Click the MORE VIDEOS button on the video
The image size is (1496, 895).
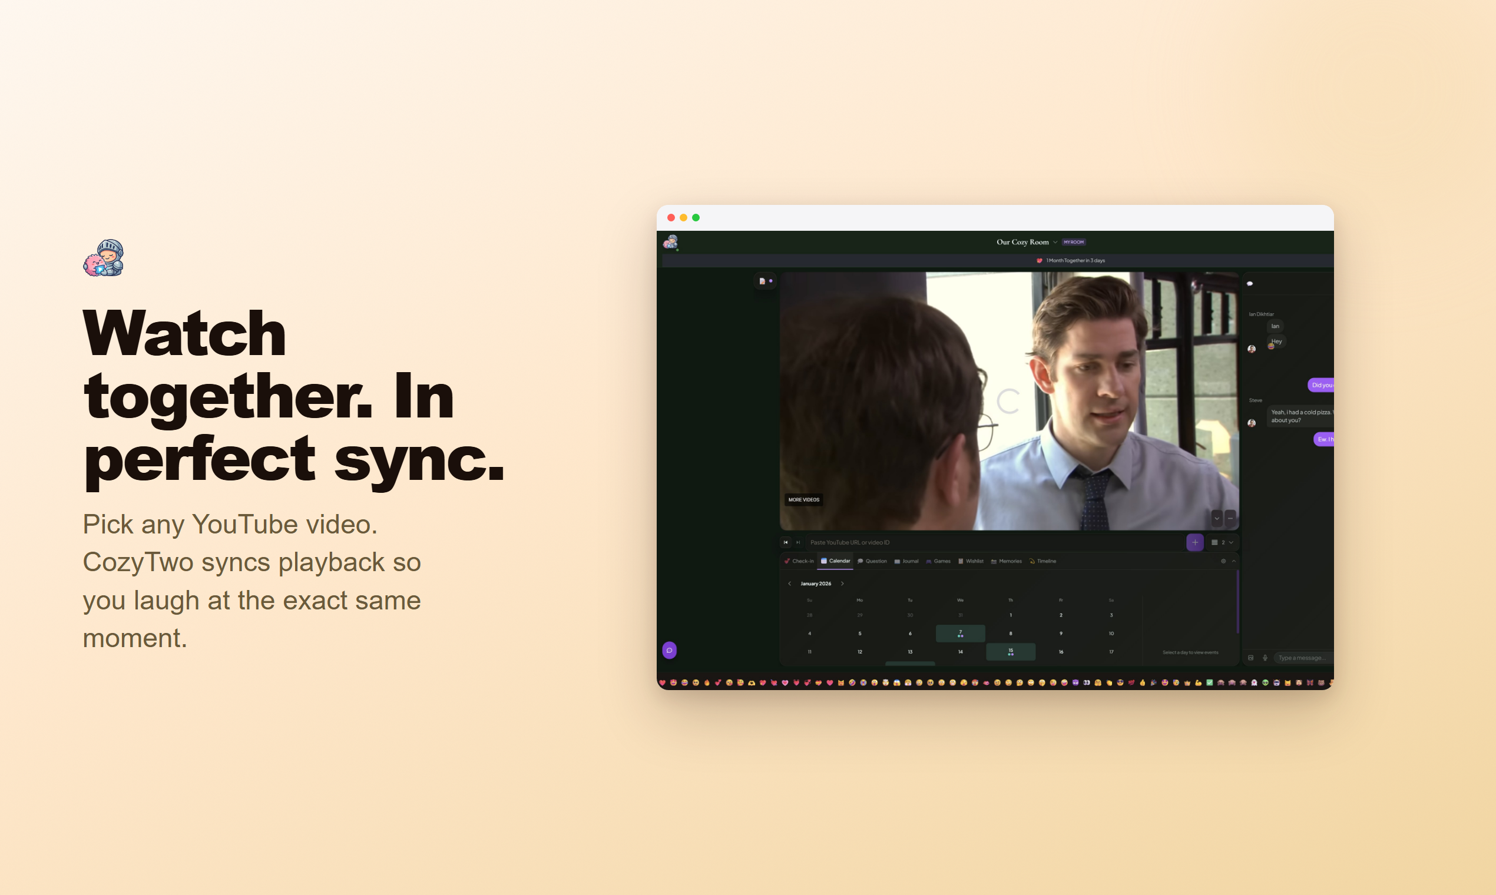click(x=803, y=499)
